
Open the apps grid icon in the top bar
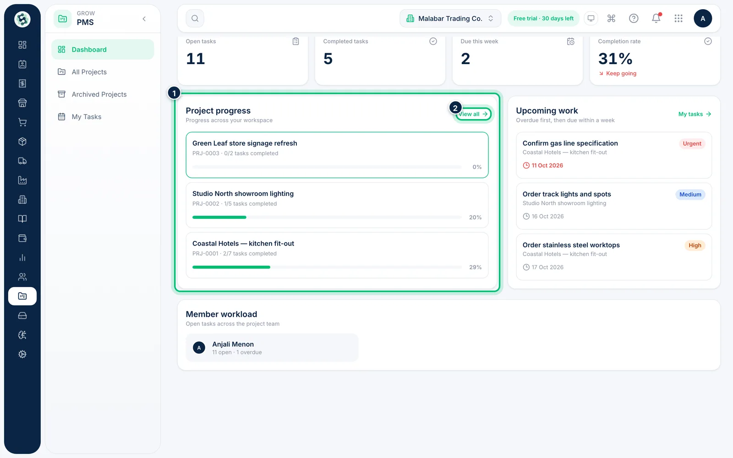[678, 18]
